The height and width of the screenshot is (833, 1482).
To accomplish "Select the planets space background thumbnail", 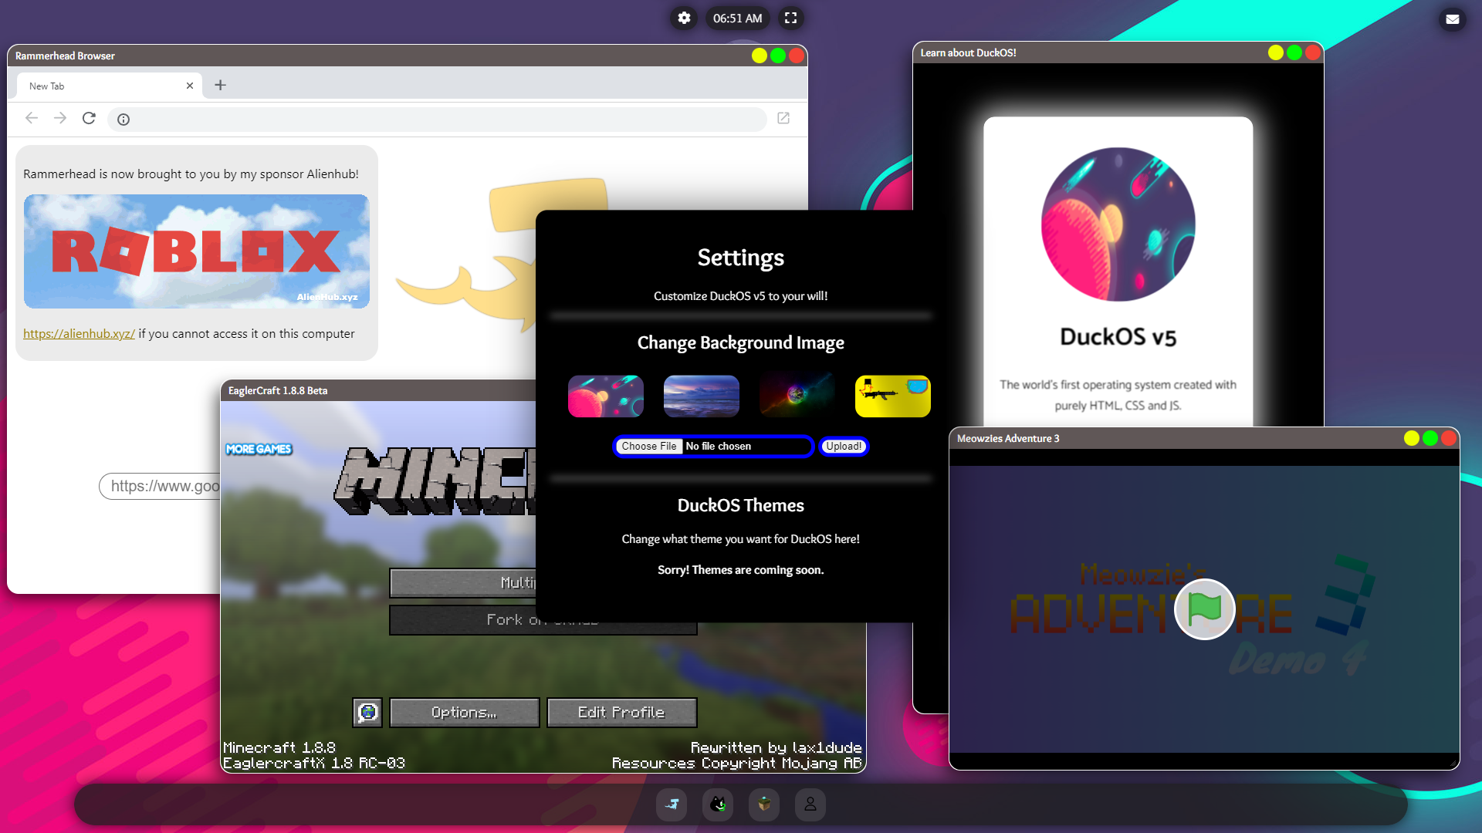I will 606,396.
